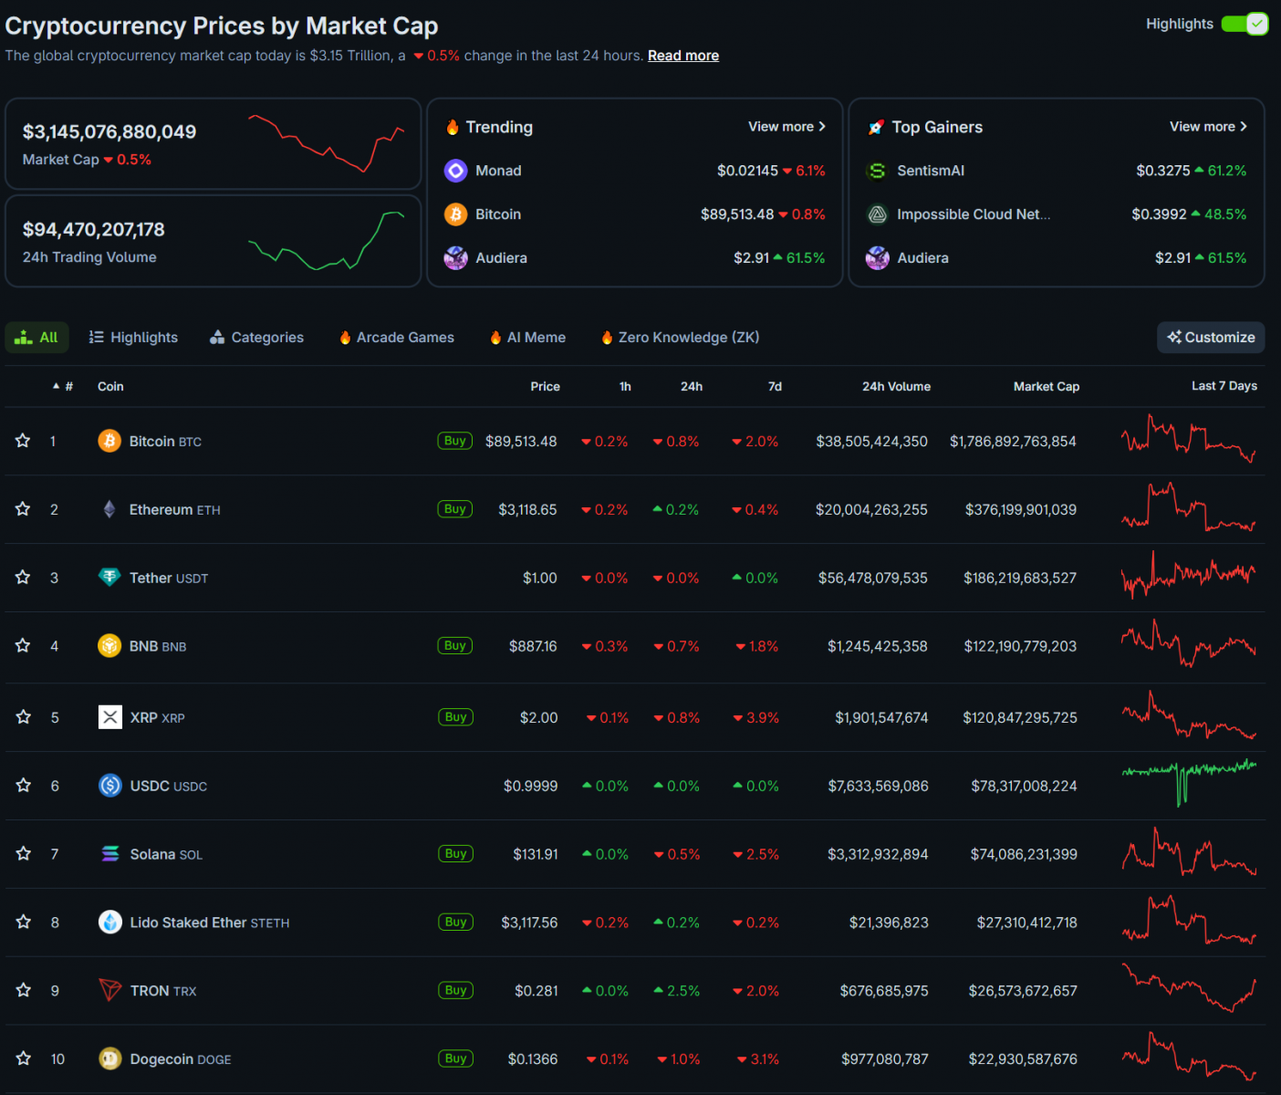Click the Tether logo icon
Viewport: 1281px width, 1095px height.
(x=109, y=578)
